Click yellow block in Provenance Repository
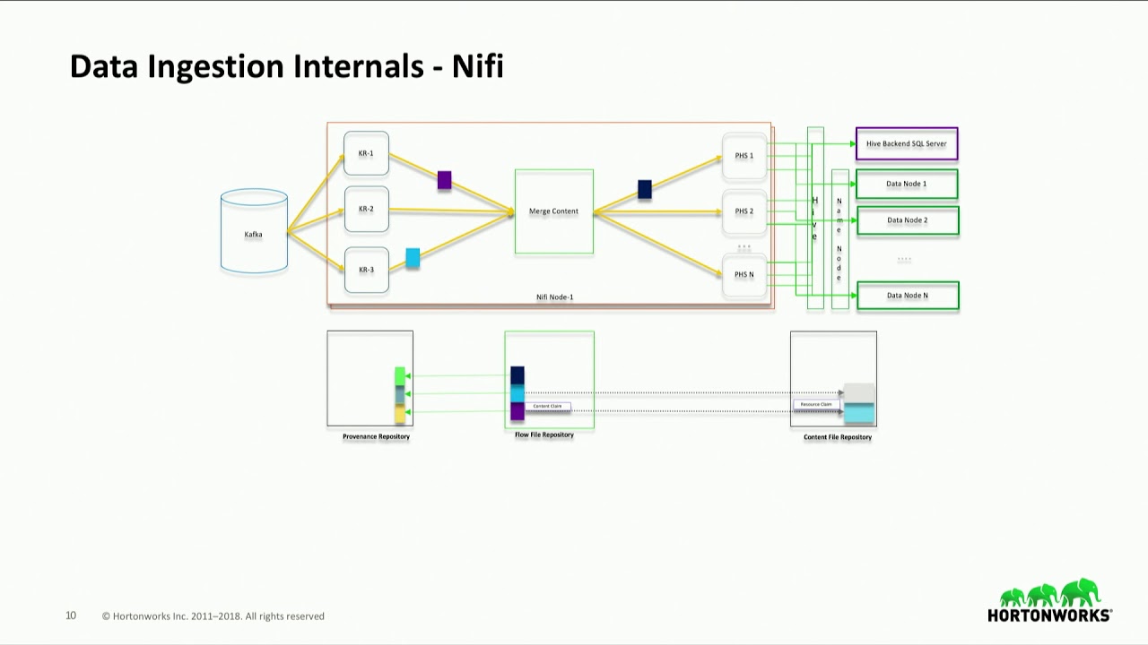 pyautogui.click(x=400, y=414)
